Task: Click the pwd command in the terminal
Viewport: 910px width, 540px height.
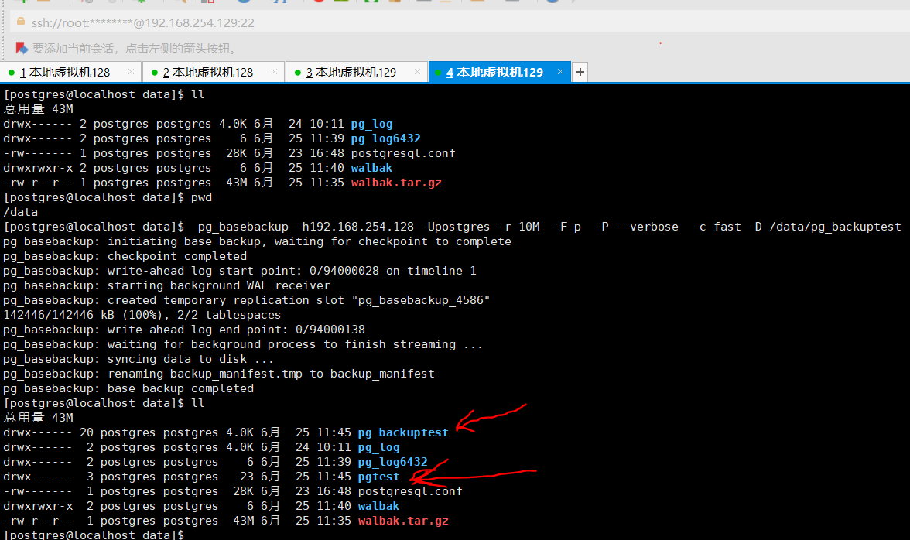Action: click(201, 197)
